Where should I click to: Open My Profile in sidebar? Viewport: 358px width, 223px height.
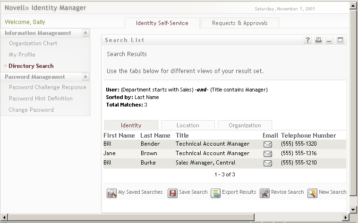pyautogui.click(x=22, y=55)
